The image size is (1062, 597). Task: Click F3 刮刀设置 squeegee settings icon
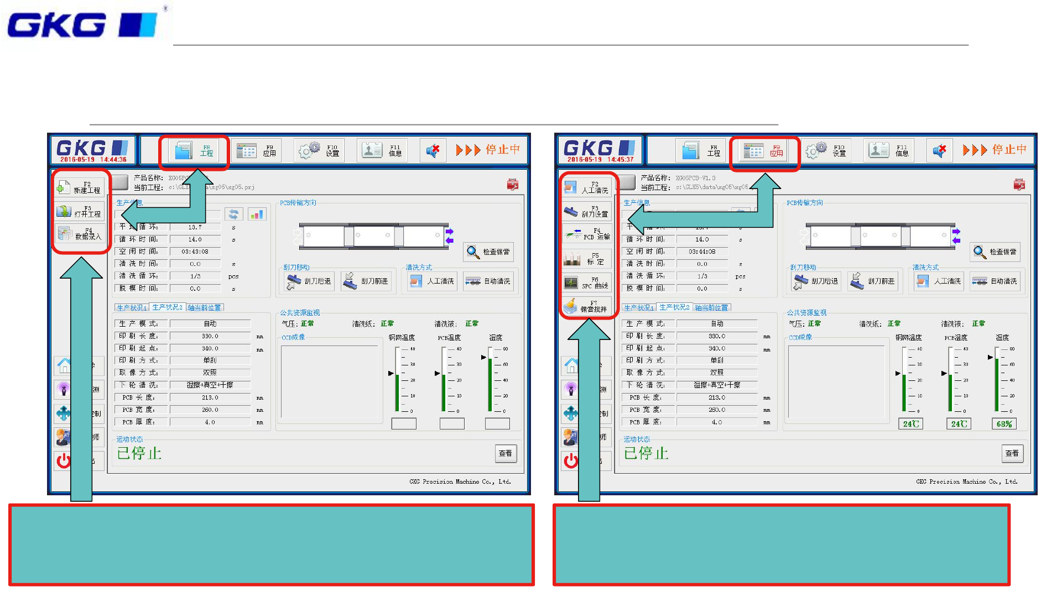click(586, 211)
